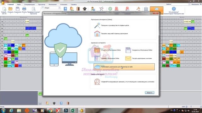Click the graduation cap Classes icon

85,9
